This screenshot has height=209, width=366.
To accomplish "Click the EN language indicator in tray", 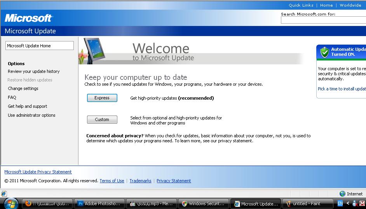I will click(340, 204).
